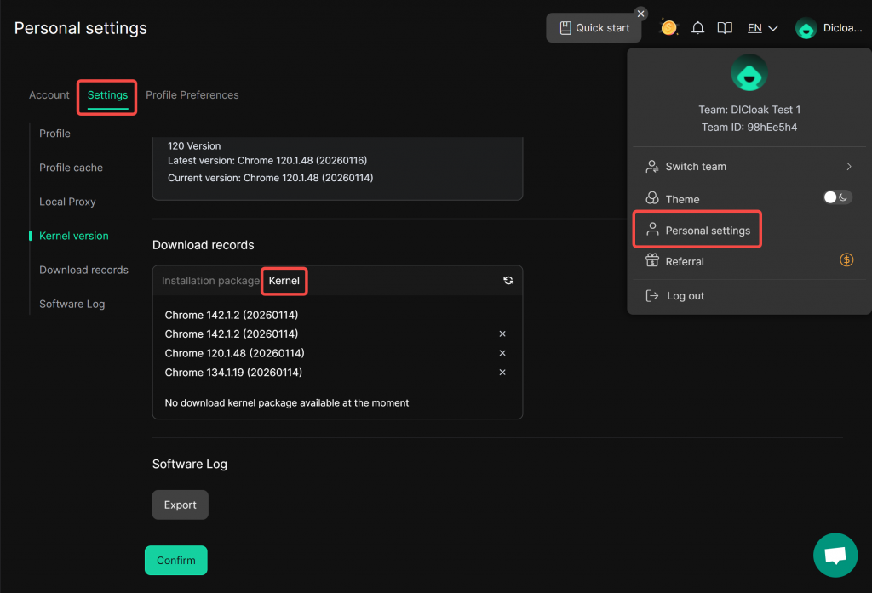Image resolution: width=872 pixels, height=593 pixels.
Task: Click the gold coin icon in header
Action: coord(669,28)
